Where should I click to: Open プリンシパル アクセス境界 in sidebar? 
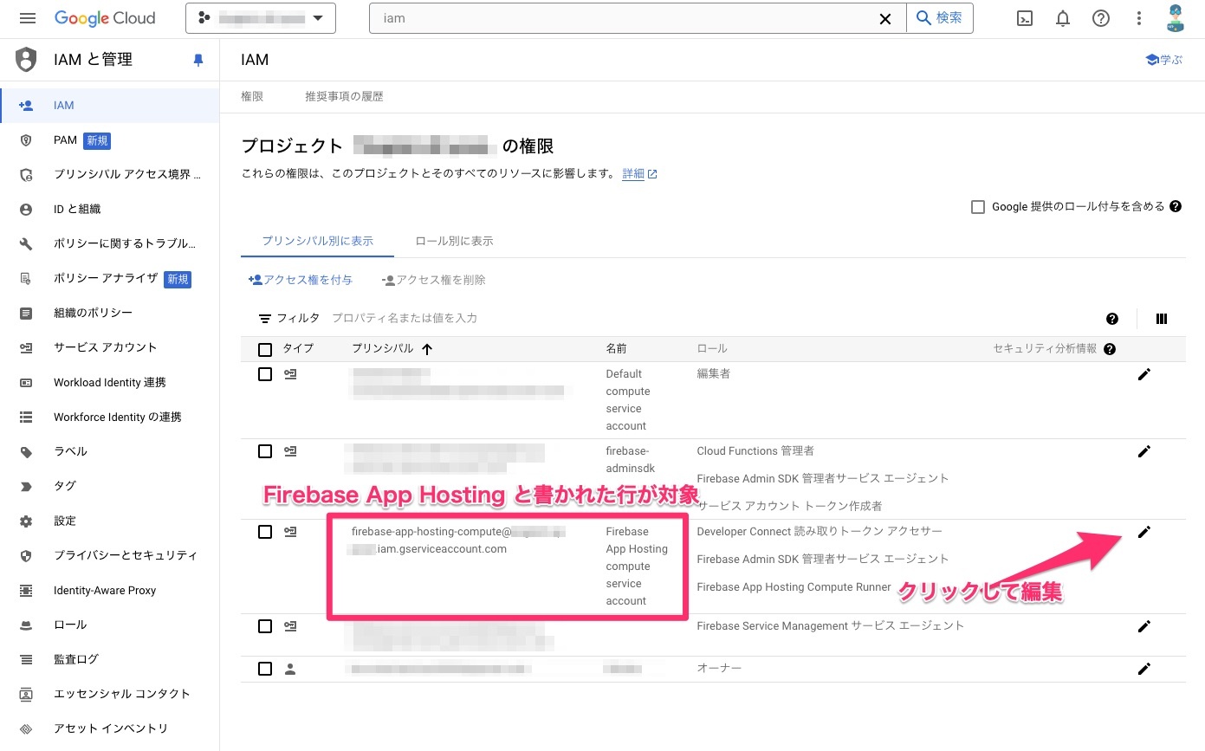pos(110,175)
